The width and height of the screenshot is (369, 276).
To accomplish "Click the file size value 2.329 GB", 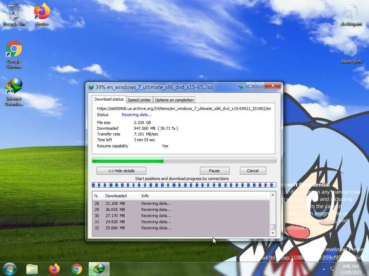I will coord(142,123).
